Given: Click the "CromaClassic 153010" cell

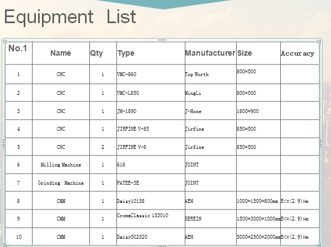Looking at the screenshot, I should click(142, 215).
